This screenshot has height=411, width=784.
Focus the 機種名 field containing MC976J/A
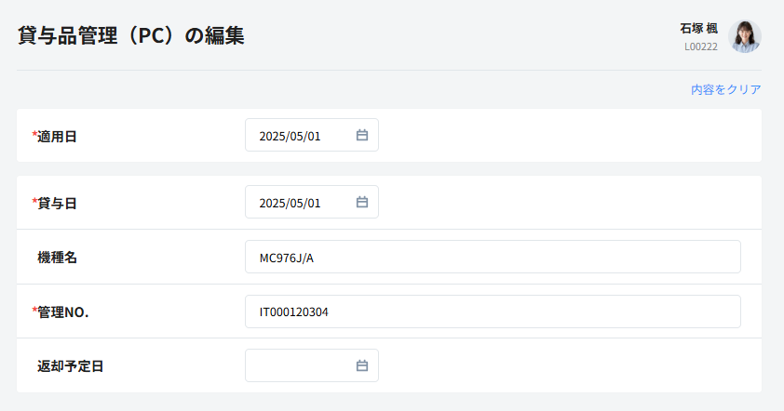coord(493,258)
